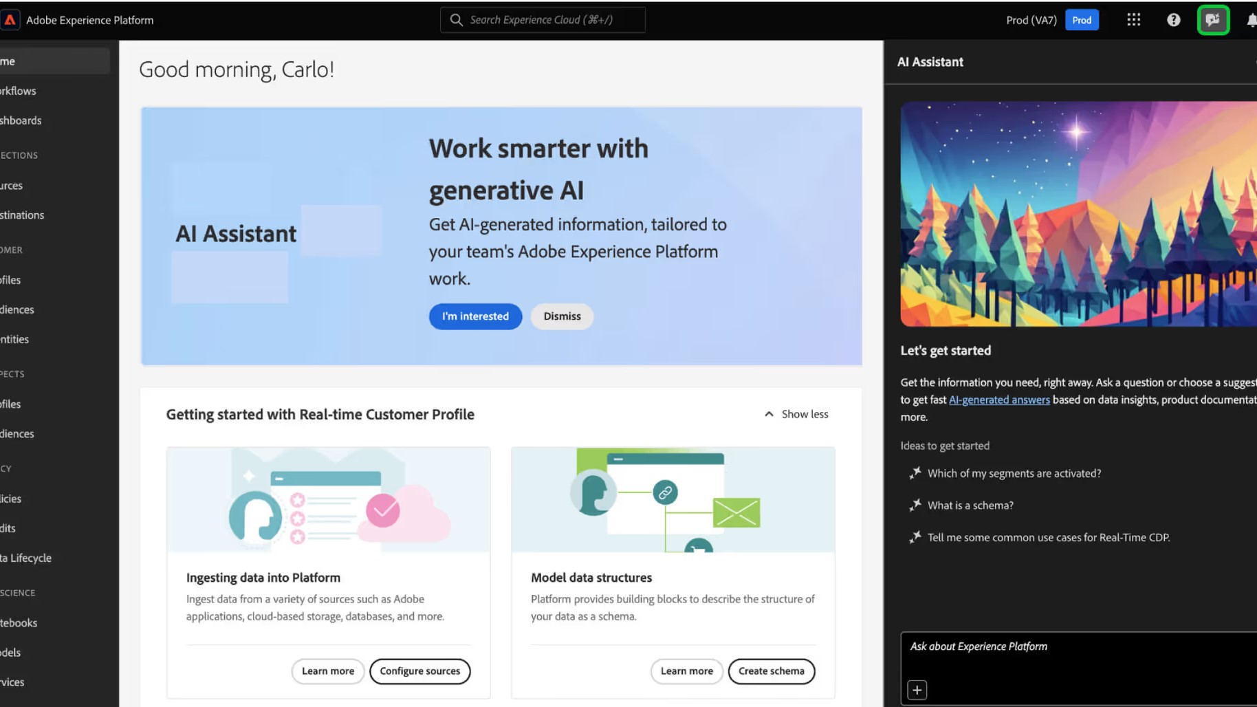This screenshot has width=1257, height=707.
Task: Click the 'Ingesting data into Platform' heading
Action: (x=263, y=578)
